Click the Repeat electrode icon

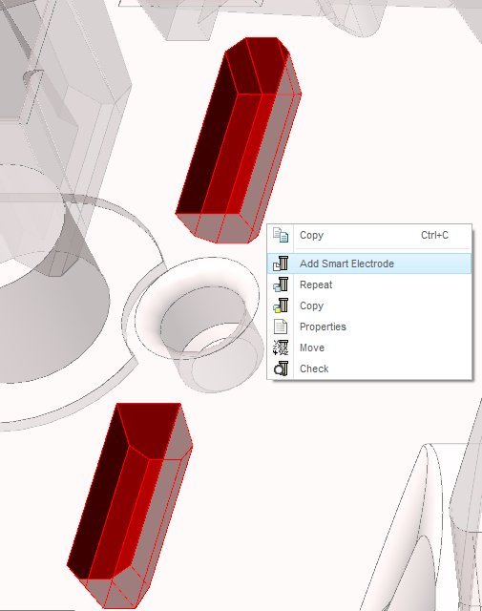click(x=281, y=284)
